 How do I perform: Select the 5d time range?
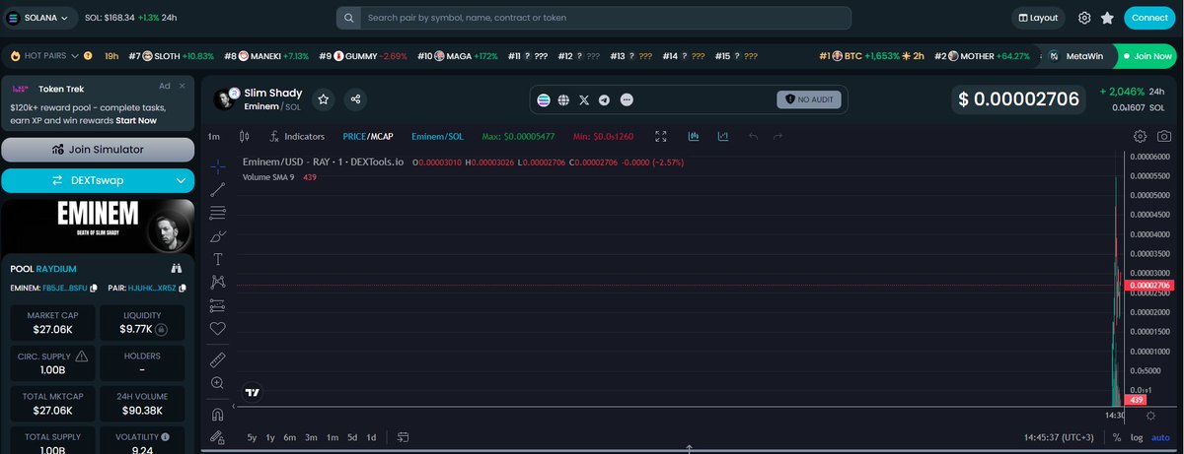352,437
